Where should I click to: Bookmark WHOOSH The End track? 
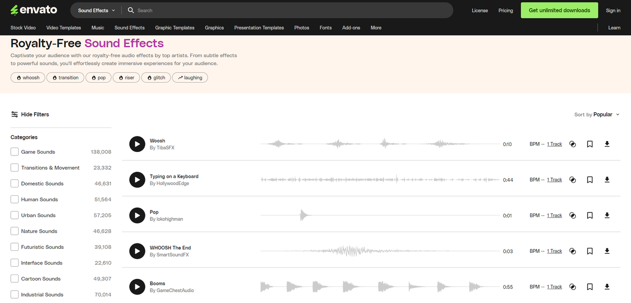coord(590,251)
